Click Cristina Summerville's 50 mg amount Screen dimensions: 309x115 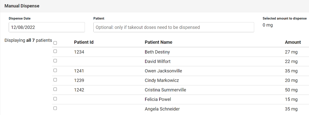pyautogui.click(x=291, y=90)
